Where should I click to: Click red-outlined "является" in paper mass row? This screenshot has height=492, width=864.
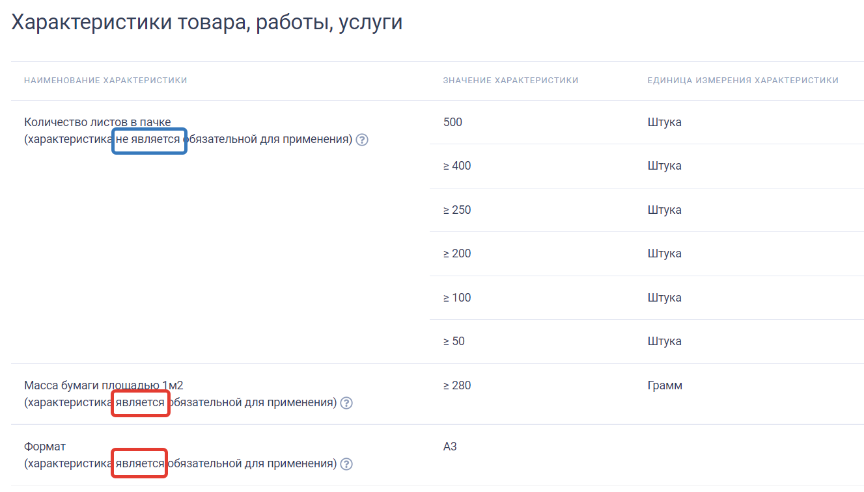[x=141, y=403]
